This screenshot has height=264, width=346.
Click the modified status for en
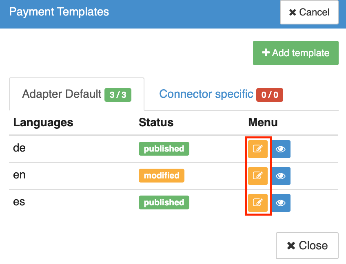pos(162,176)
